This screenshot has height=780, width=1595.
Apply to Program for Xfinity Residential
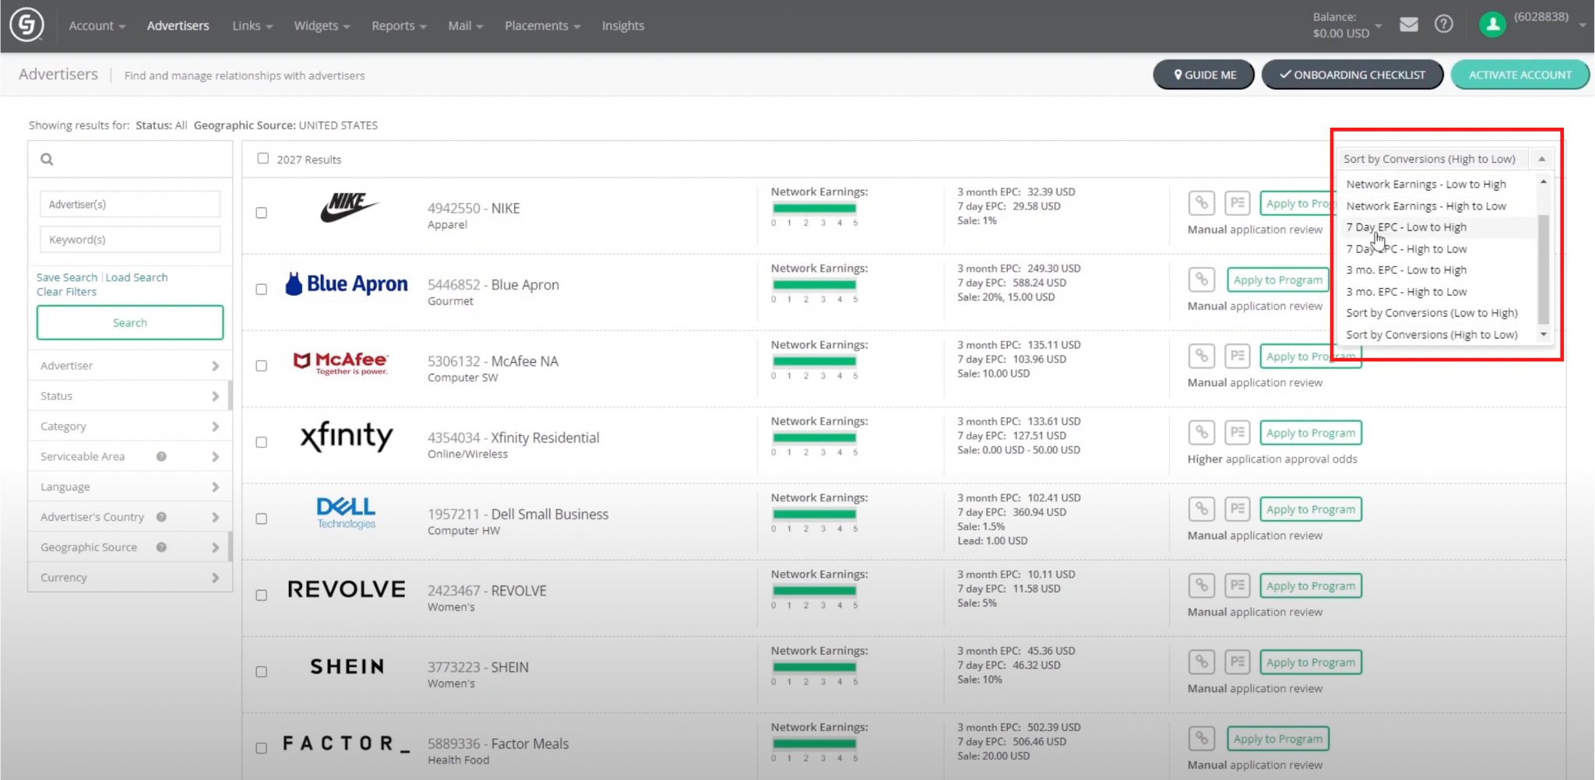(1311, 433)
